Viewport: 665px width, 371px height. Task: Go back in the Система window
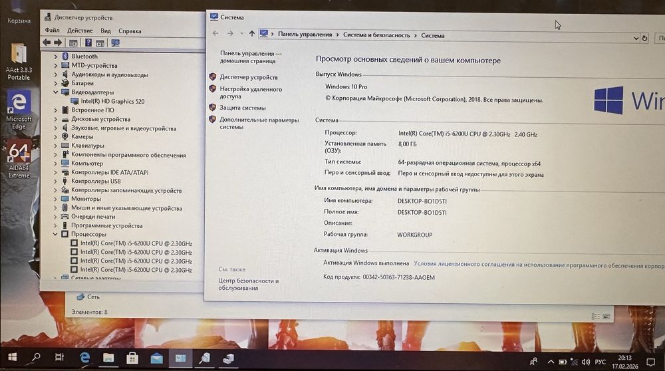(x=215, y=33)
